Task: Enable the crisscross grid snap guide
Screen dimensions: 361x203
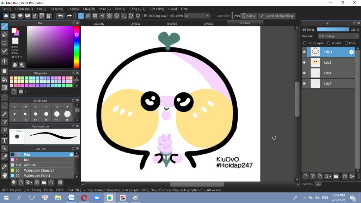Action: tap(95, 16)
